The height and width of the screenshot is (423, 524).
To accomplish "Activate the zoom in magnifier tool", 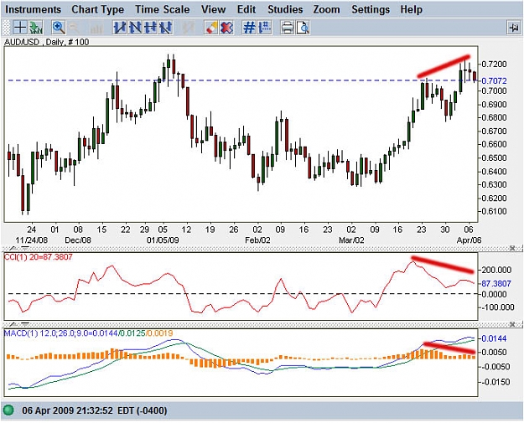I will pyautogui.click(x=59, y=28).
